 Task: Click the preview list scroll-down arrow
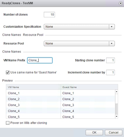tap(116, 116)
